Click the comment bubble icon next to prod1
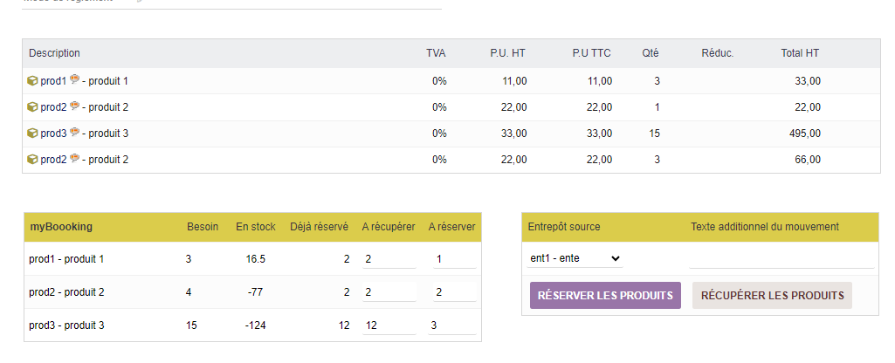Image resolution: width=895 pixels, height=363 pixels. pyautogui.click(x=74, y=80)
